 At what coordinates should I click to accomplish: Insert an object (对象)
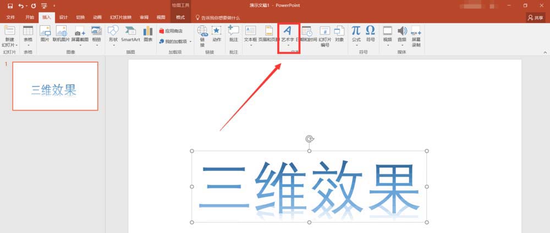click(x=339, y=34)
